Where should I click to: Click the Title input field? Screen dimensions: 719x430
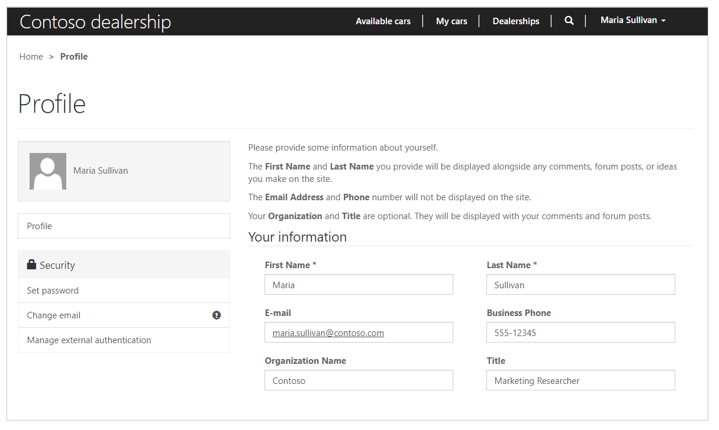[x=581, y=380]
